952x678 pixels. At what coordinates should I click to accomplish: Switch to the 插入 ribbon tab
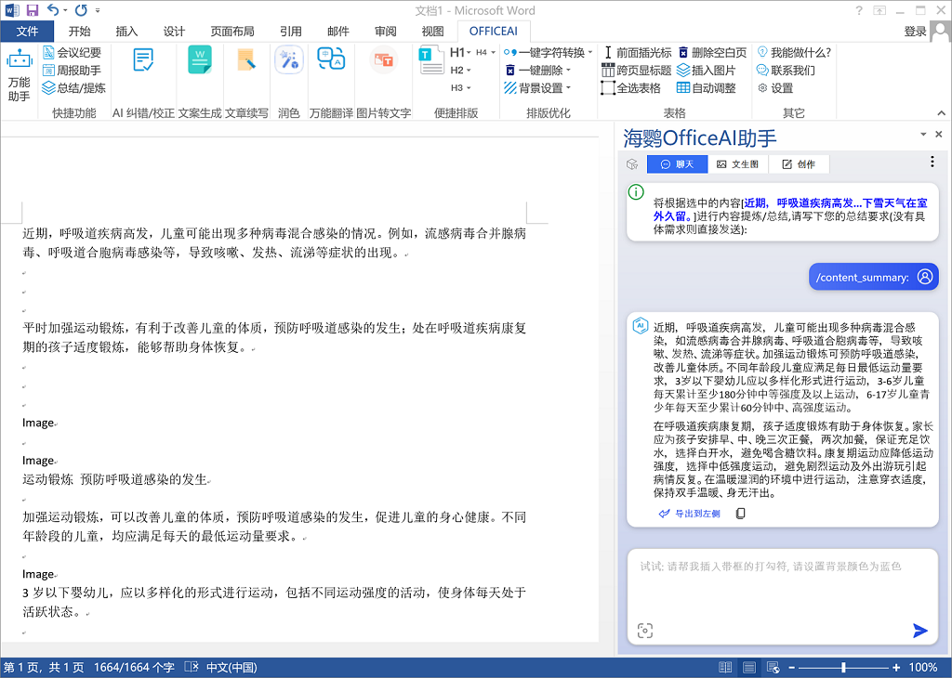(x=126, y=31)
